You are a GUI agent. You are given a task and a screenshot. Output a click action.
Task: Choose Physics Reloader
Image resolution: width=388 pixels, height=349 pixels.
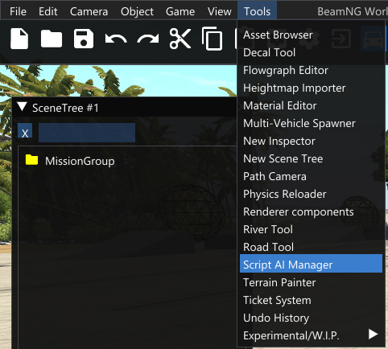pyautogui.click(x=311, y=194)
